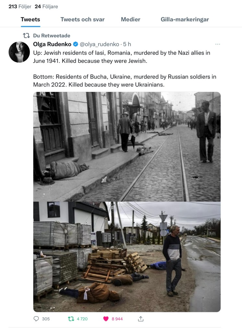
Task: Click Olga Rudenko's profile avatar
Action: pos(19,52)
